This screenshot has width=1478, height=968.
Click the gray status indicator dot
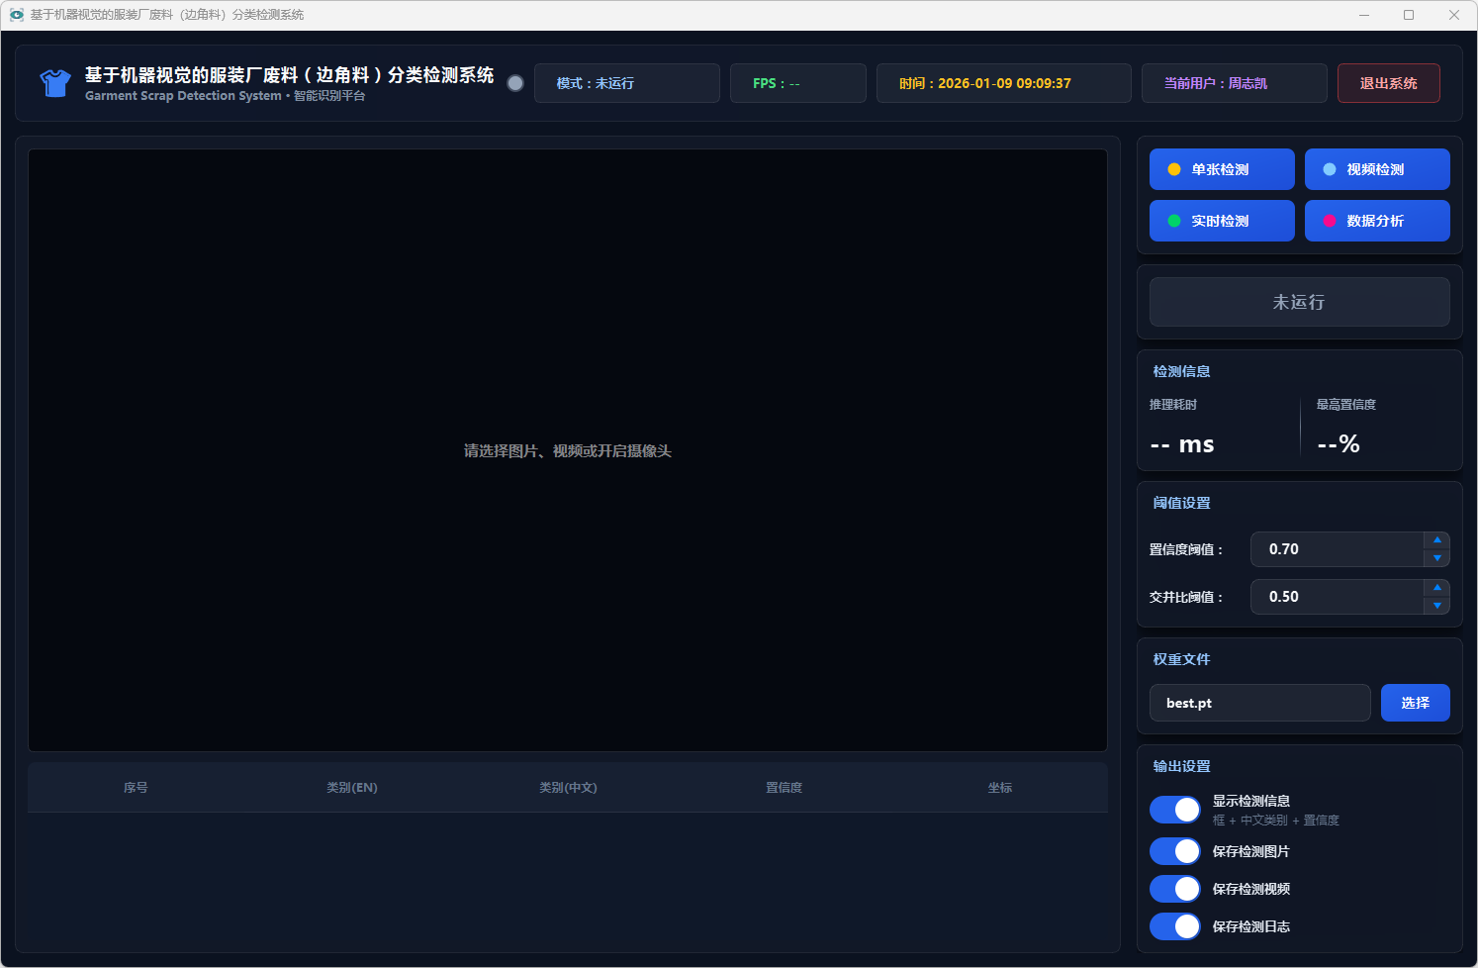tap(515, 83)
